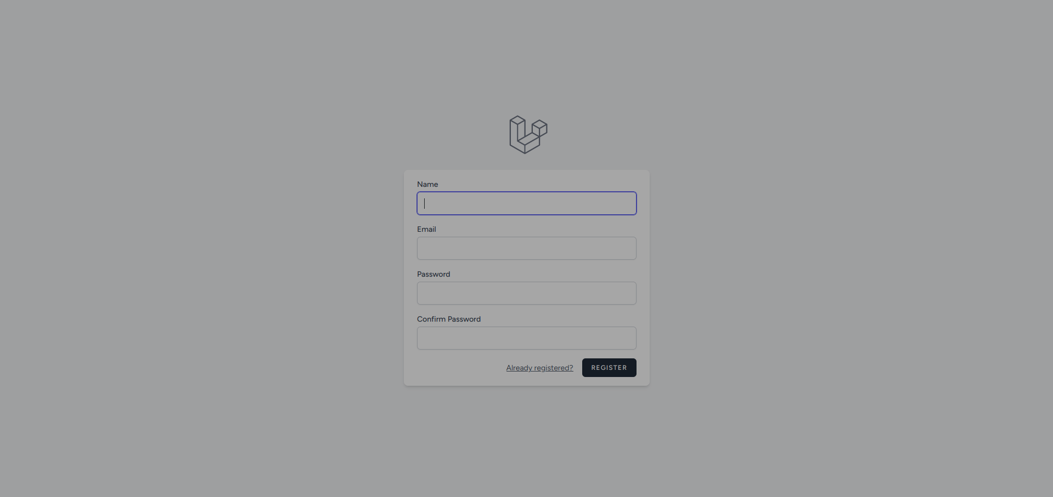This screenshot has width=1053, height=497.
Task: Click the Laravel logo icon above the form
Action: pyautogui.click(x=528, y=135)
